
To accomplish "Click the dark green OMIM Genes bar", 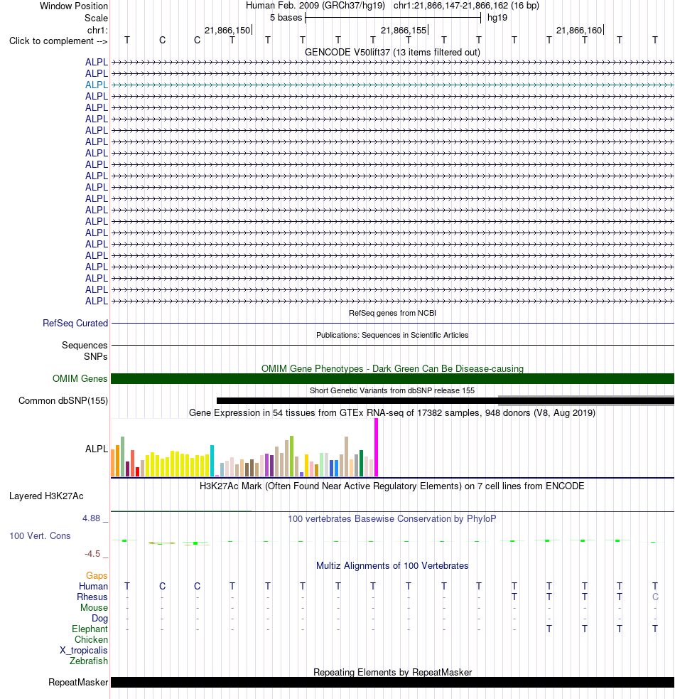I will click(392, 378).
